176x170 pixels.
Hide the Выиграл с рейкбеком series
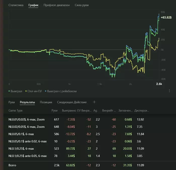pyautogui.click(x=61, y=91)
